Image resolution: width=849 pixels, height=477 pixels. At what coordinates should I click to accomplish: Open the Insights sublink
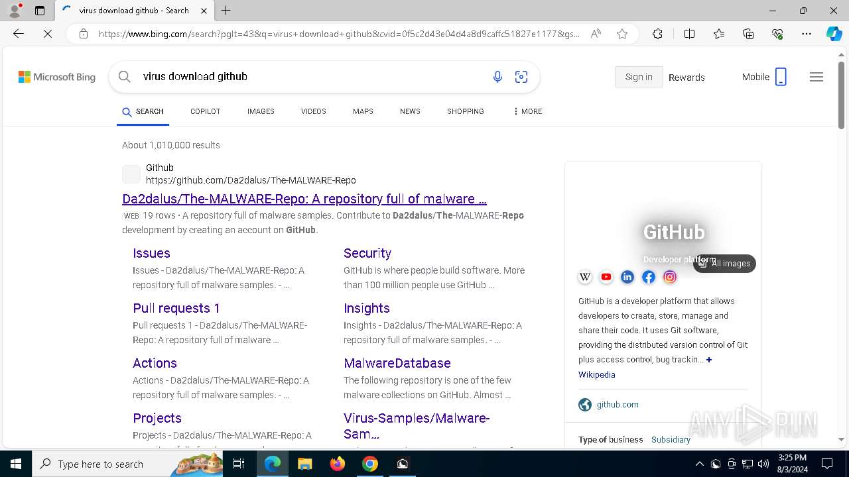367,308
